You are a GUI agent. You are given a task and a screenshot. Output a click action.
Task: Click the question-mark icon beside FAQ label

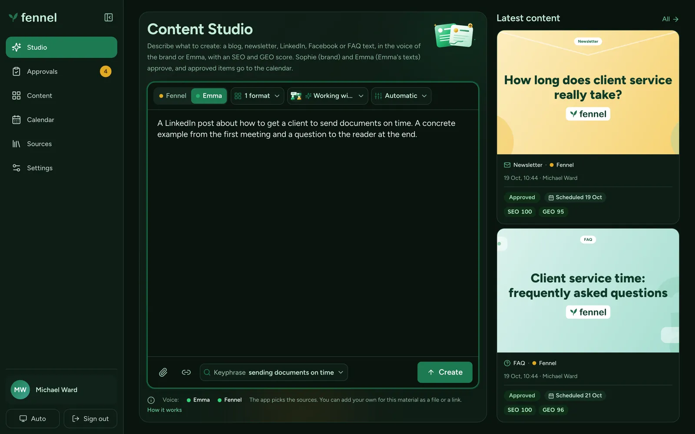(x=507, y=363)
